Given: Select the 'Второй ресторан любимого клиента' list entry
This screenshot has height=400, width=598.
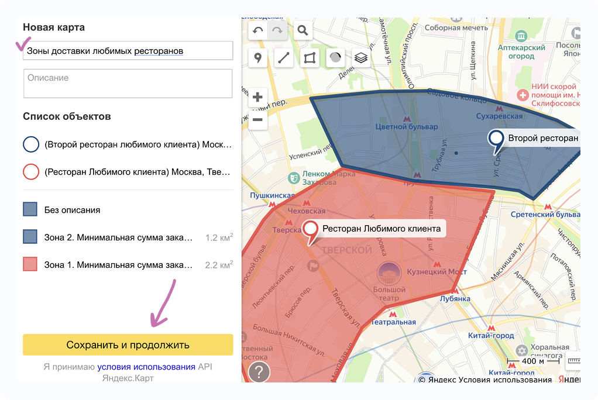Looking at the screenshot, I should coord(138,144).
